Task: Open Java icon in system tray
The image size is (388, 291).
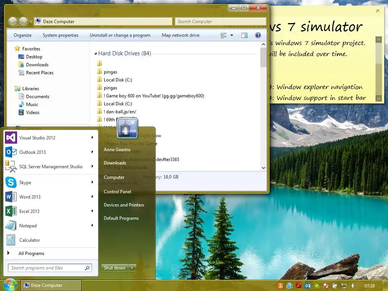Action: [x=280, y=286]
